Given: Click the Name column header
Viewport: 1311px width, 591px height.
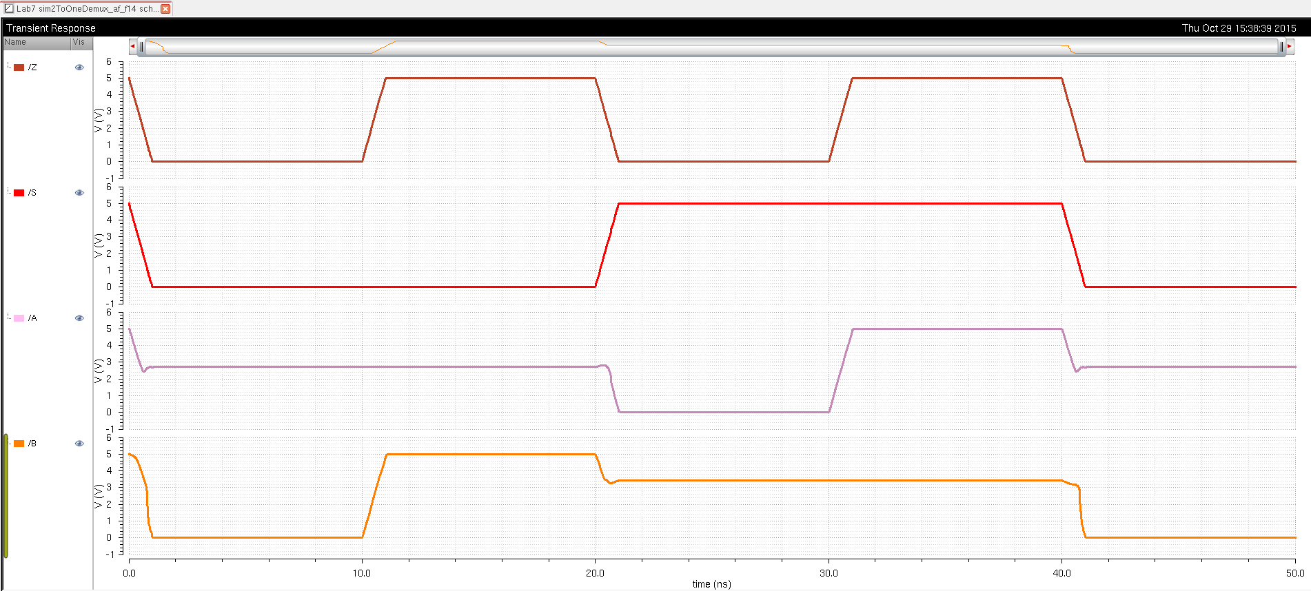Looking at the screenshot, I should (37, 43).
